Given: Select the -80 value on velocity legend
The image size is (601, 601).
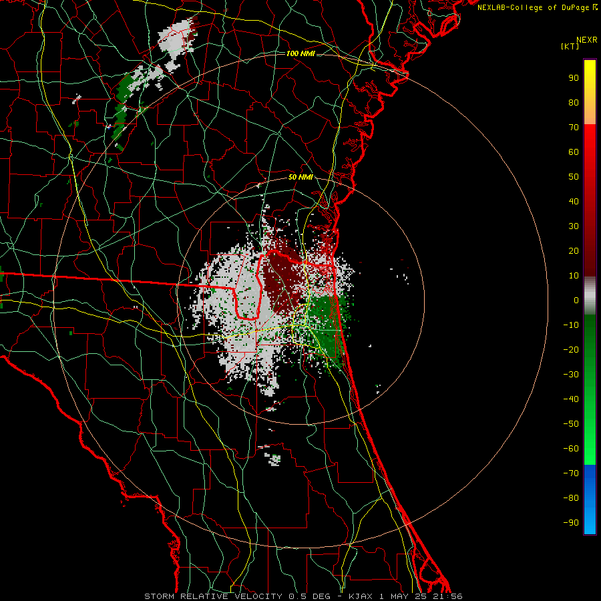Looking at the screenshot, I should click(571, 498).
